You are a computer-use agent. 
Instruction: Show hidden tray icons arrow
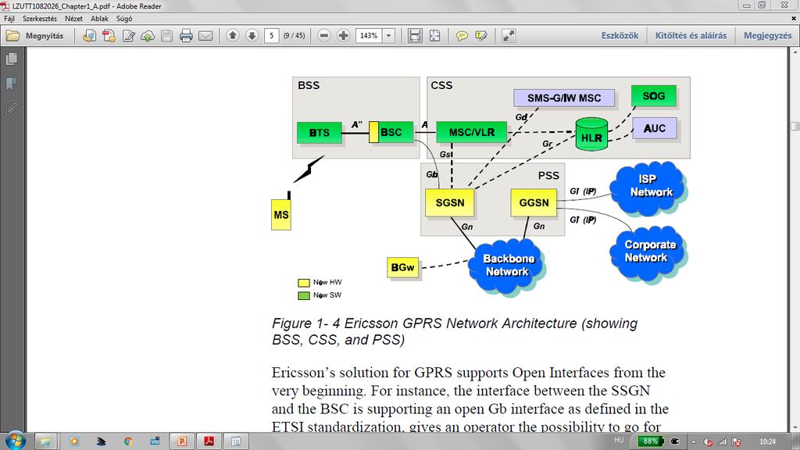[694, 442]
